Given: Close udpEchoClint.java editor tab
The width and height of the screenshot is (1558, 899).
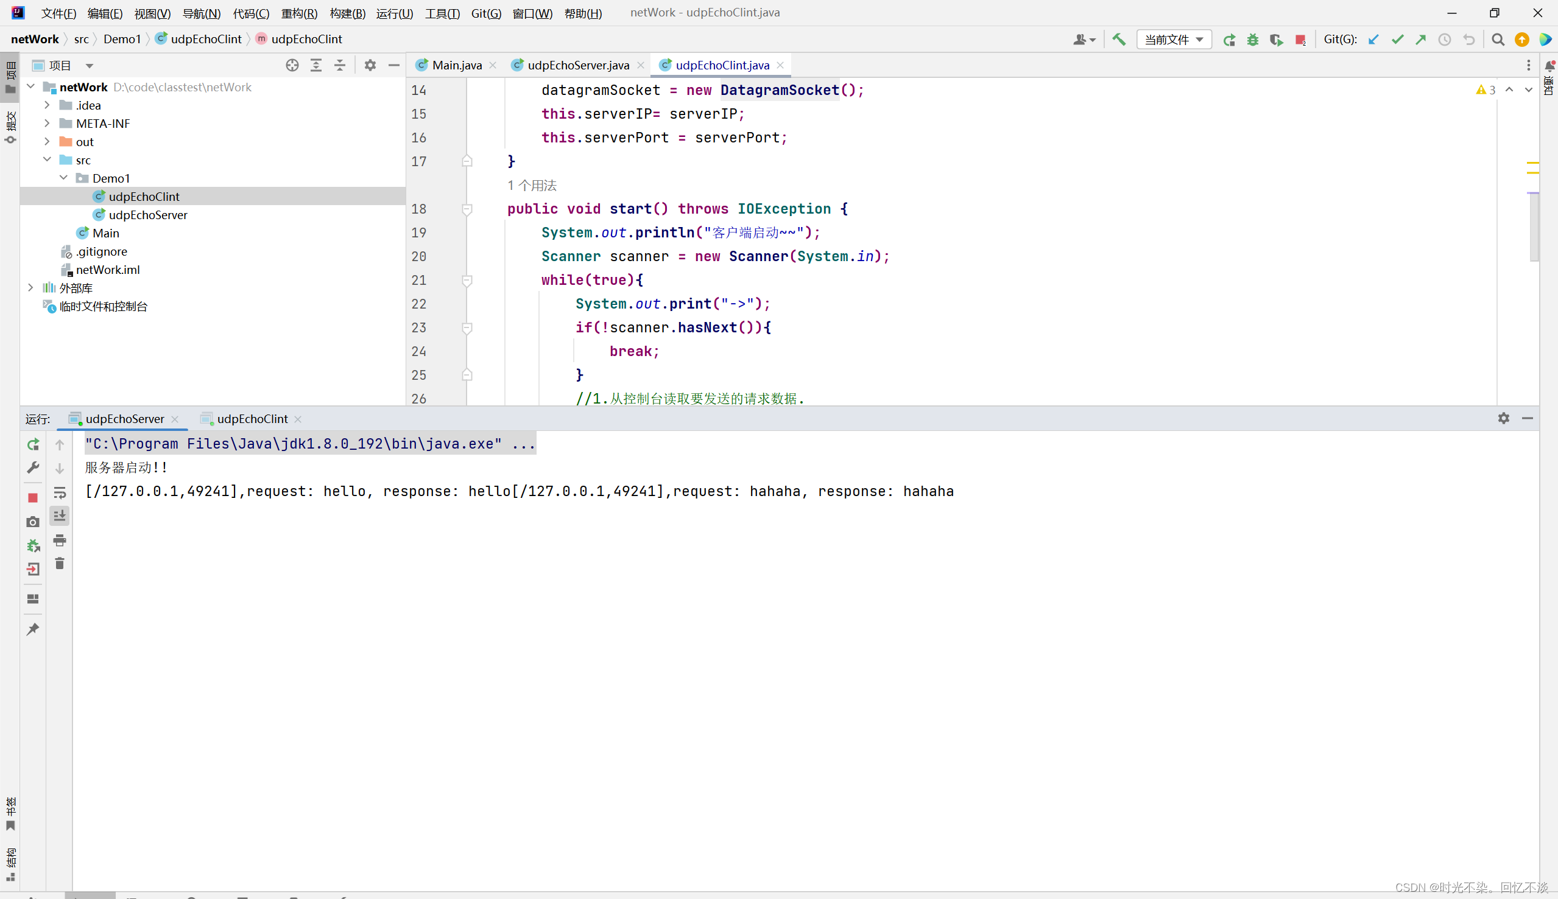Looking at the screenshot, I should coord(780,65).
